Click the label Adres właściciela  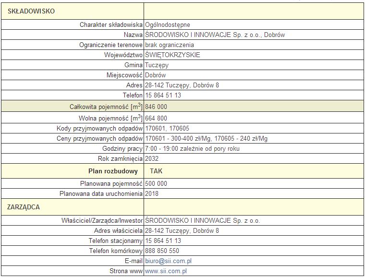[118, 230]
